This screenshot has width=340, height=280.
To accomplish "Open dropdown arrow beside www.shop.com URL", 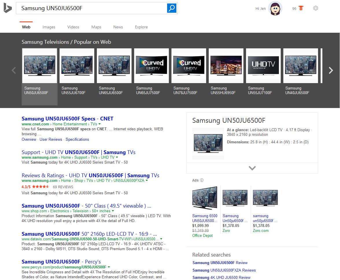I will (113, 211).
